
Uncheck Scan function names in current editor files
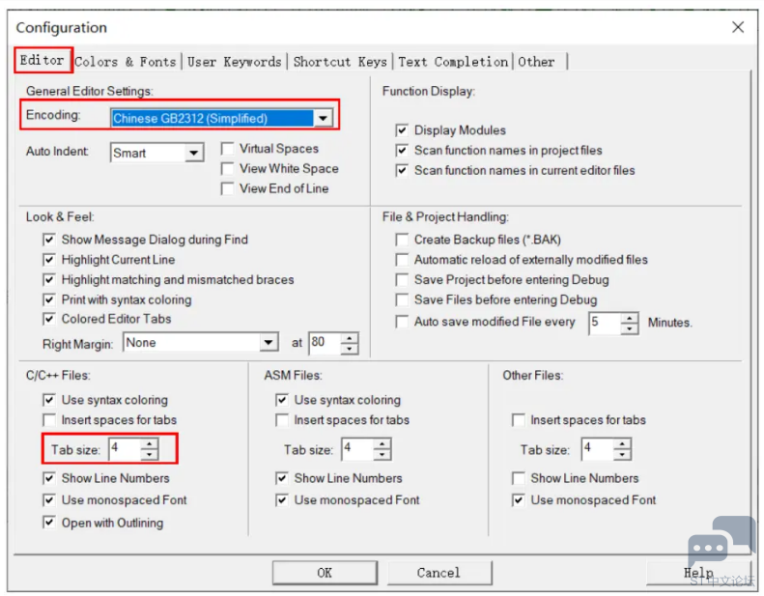[x=402, y=171]
